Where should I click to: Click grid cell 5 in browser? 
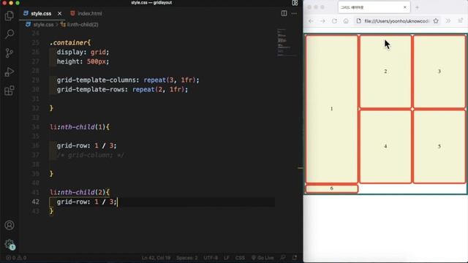439,146
